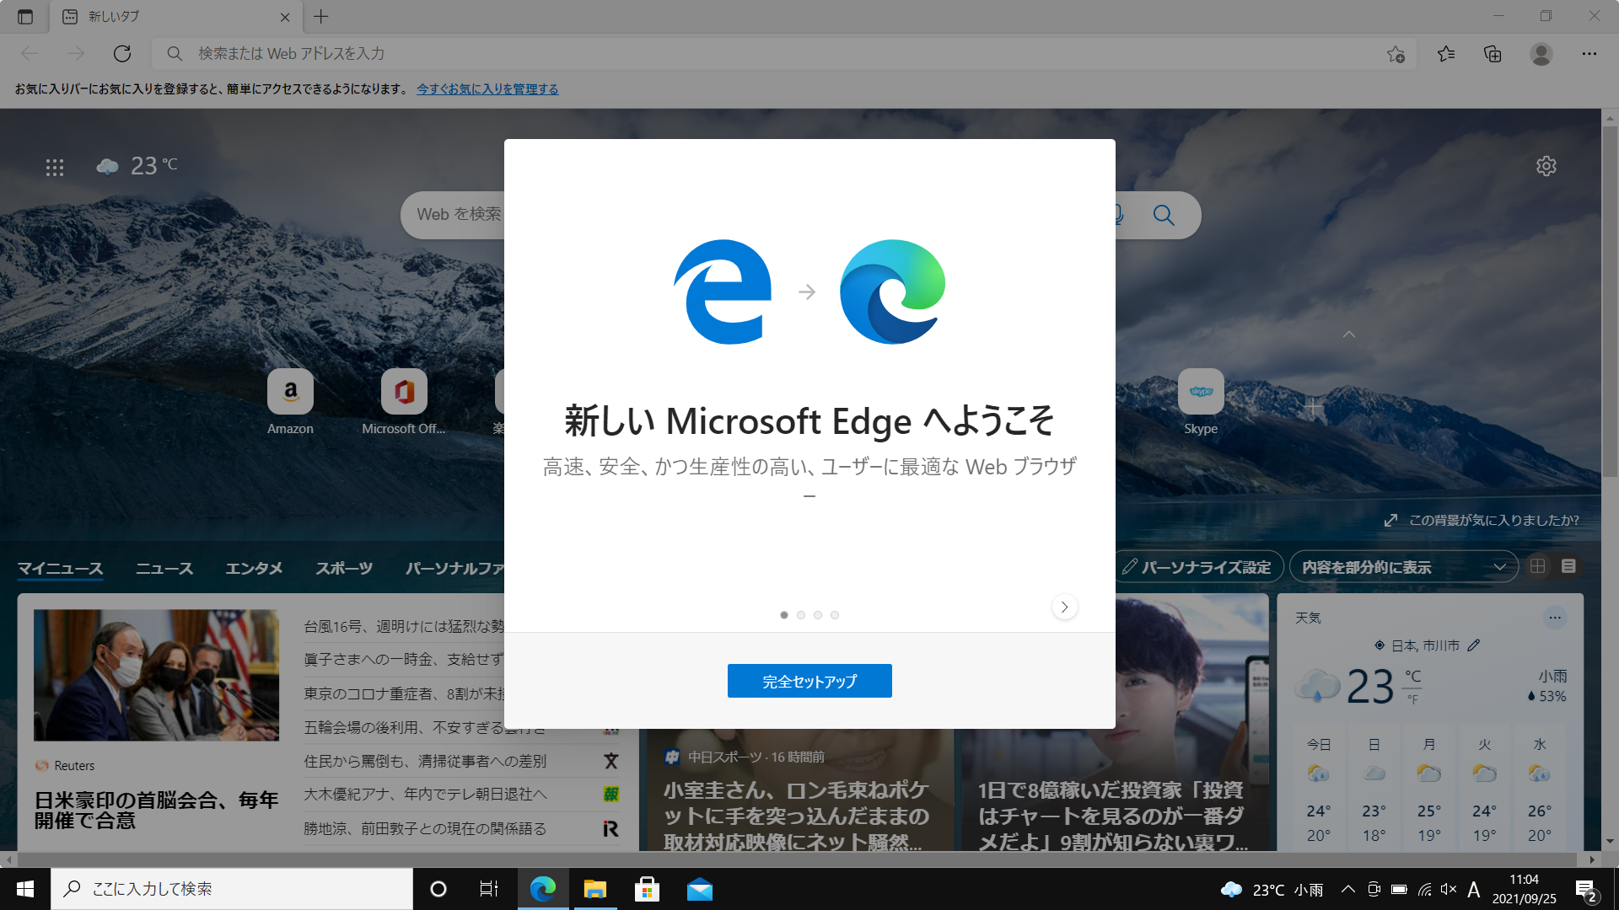1619x910 pixels.
Task: Click the web search magnifier icon
Action: pos(1164,215)
